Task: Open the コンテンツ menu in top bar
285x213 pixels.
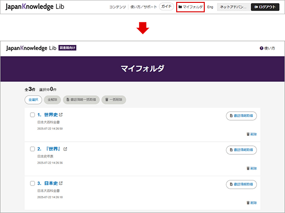Action: pos(117,7)
